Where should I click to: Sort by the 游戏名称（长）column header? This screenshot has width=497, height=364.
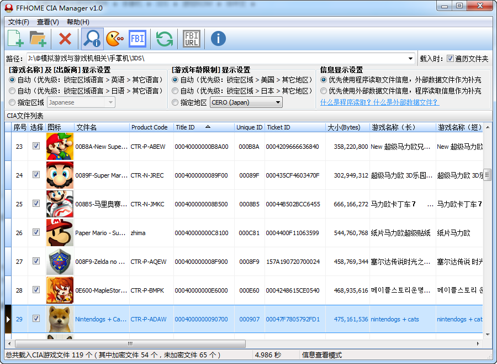click(x=403, y=127)
